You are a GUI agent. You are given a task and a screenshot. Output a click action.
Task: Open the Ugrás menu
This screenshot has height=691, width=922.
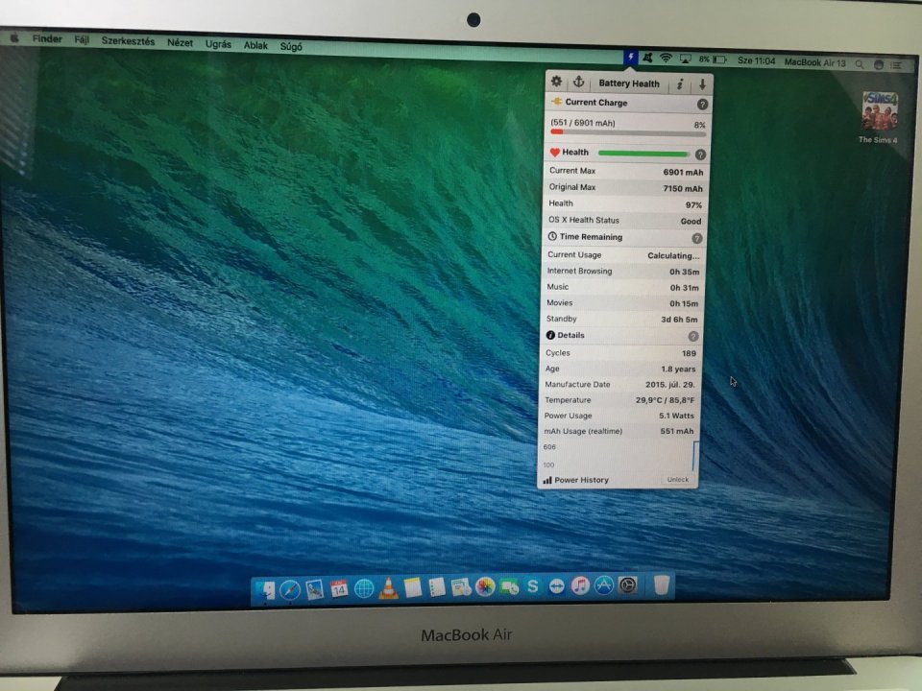pos(218,44)
